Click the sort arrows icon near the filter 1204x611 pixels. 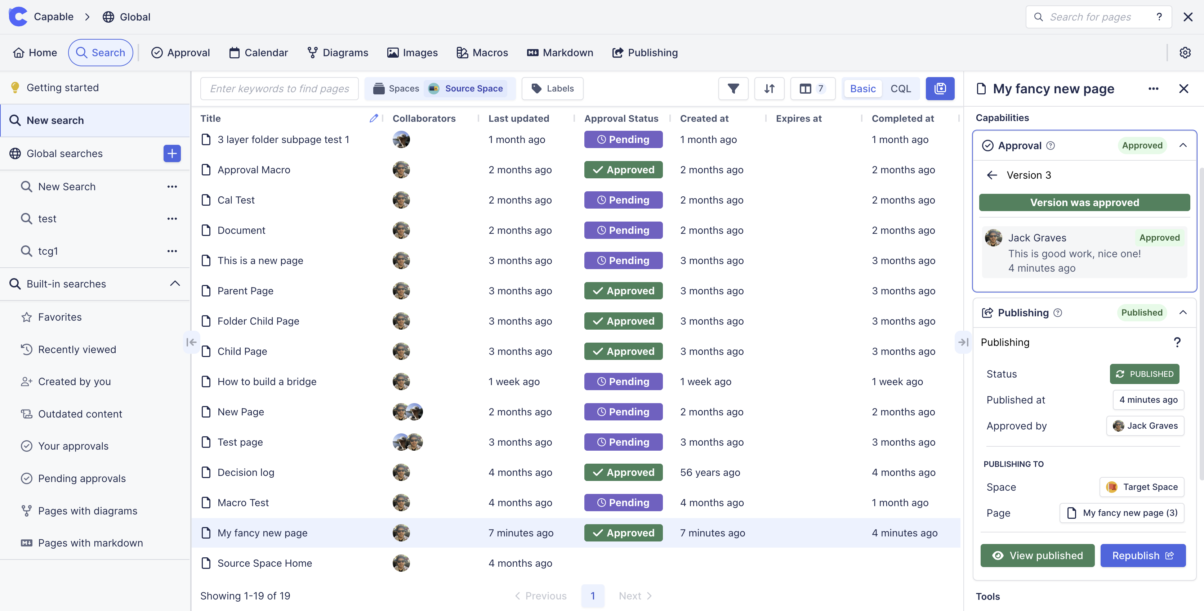[x=769, y=88]
